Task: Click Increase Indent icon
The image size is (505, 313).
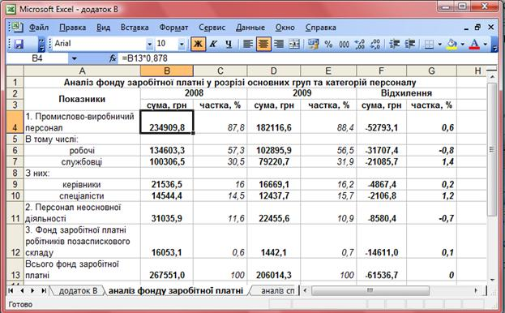Action: 409,44
